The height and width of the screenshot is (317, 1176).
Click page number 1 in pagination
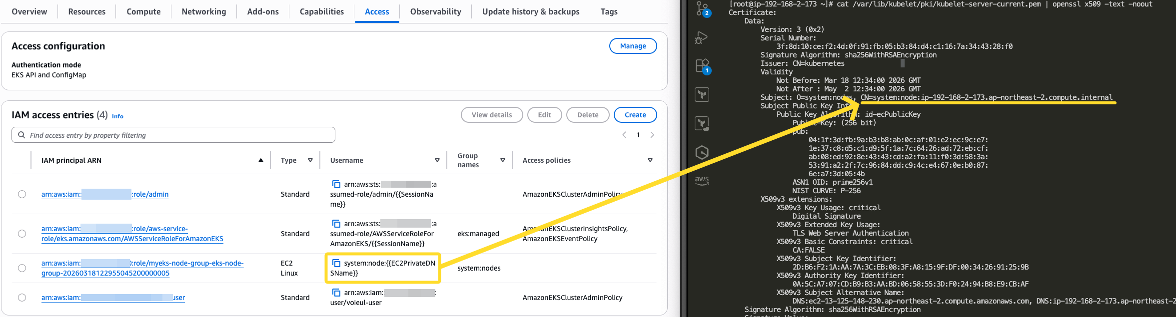tap(638, 135)
